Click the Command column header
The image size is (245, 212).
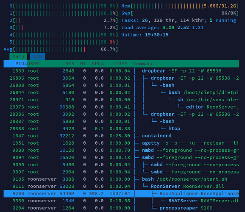143,64
